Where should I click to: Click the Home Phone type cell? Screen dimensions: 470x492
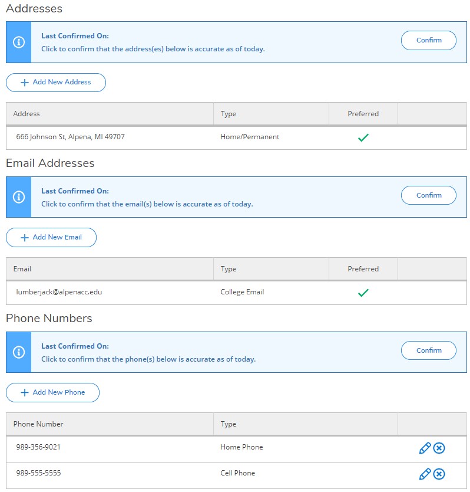241,447
